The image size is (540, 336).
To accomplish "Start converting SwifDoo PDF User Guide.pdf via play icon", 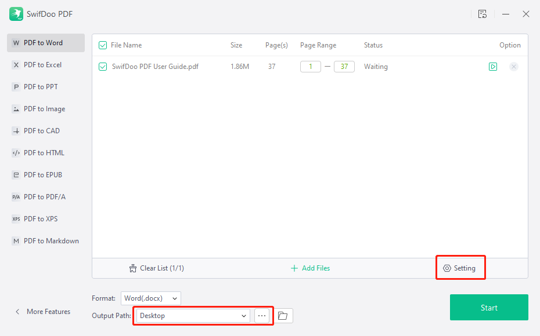I will [x=493, y=67].
